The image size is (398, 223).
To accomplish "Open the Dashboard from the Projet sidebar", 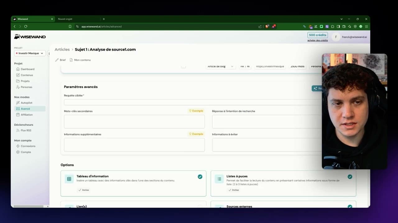I will [x=26, y=69].
